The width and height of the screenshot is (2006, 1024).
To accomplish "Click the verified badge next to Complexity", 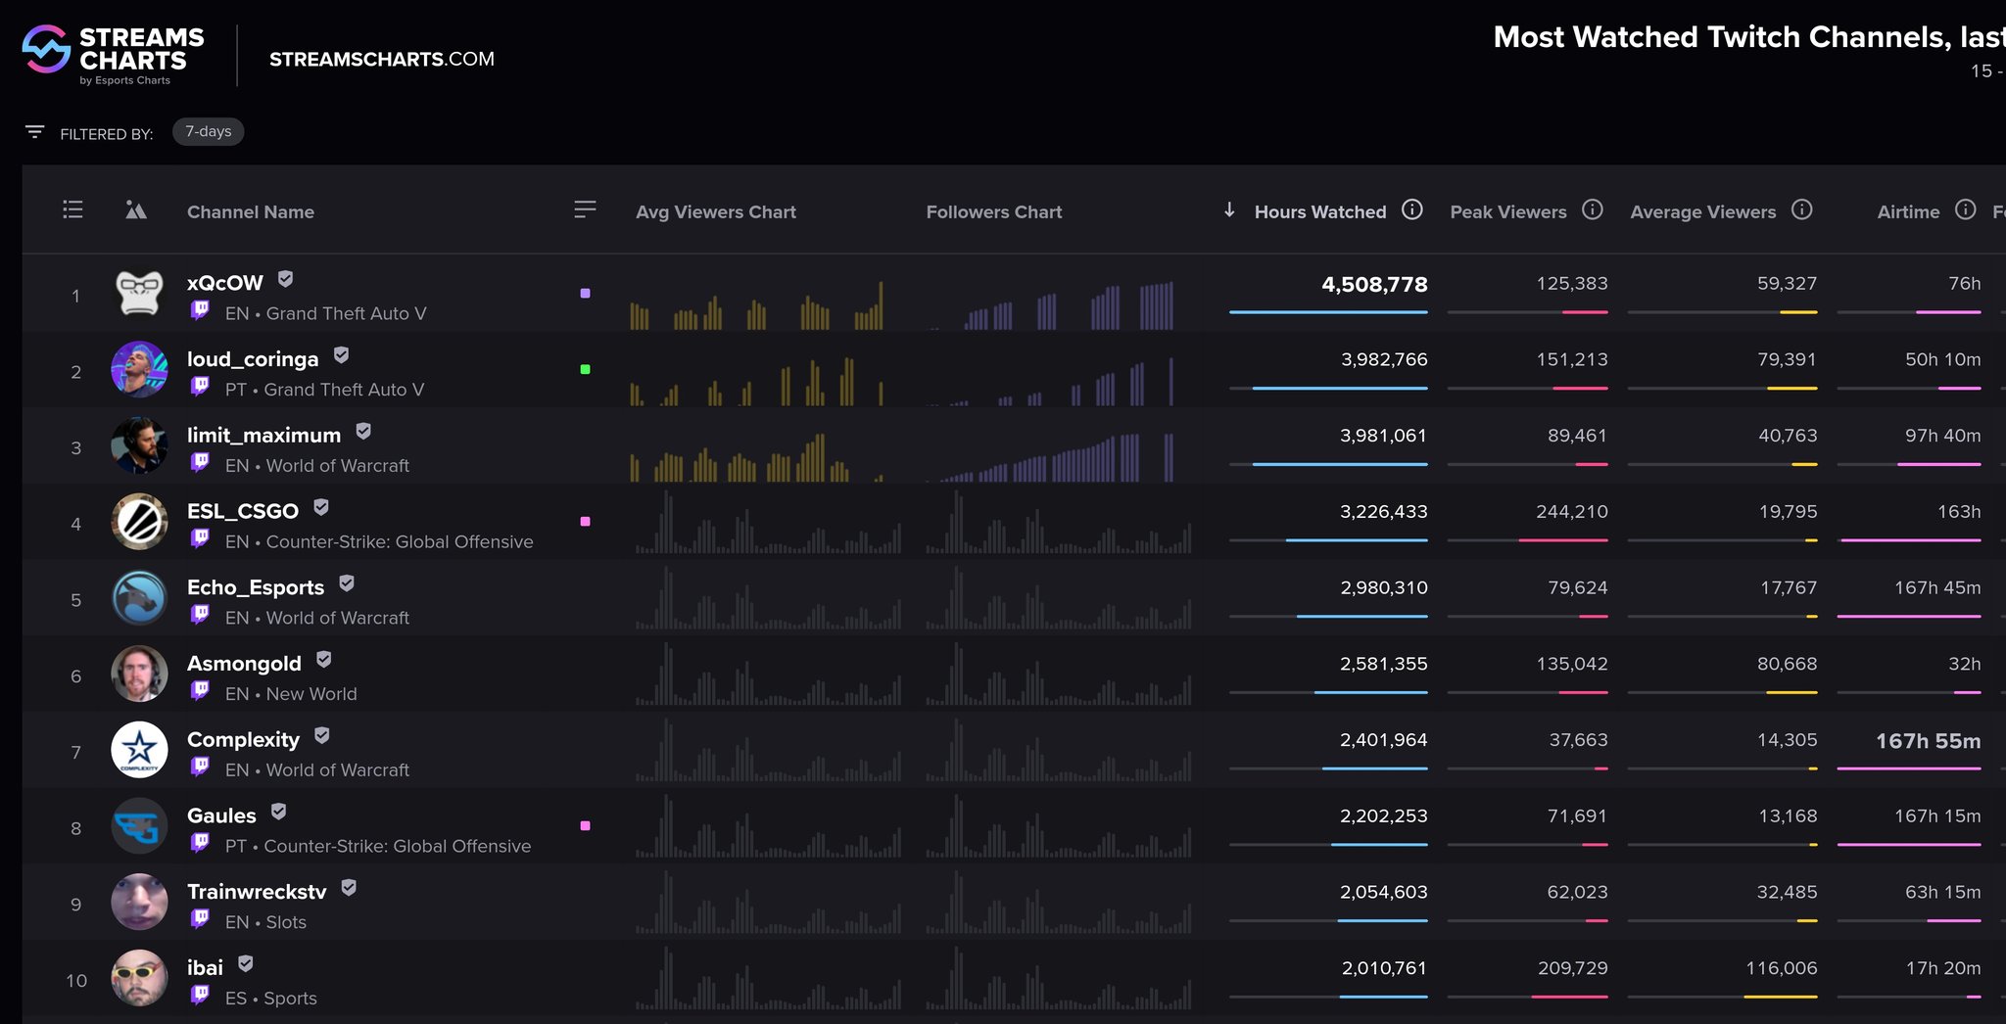I will (x=322, y=736).
